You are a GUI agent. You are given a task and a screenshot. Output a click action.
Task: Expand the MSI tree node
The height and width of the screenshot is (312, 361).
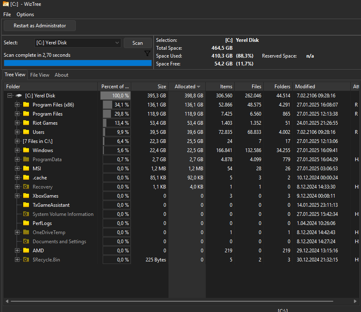[x=17, y=169]
